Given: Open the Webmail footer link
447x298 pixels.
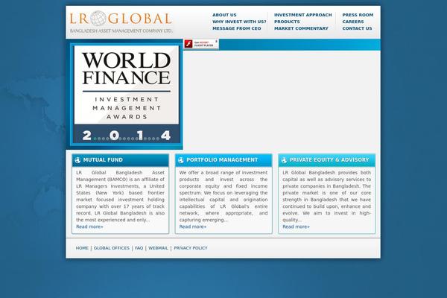Looking at the screenshot, I should [158, 248].
